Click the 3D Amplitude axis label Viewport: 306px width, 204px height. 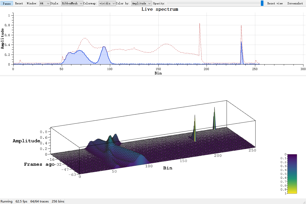[26, 141]
